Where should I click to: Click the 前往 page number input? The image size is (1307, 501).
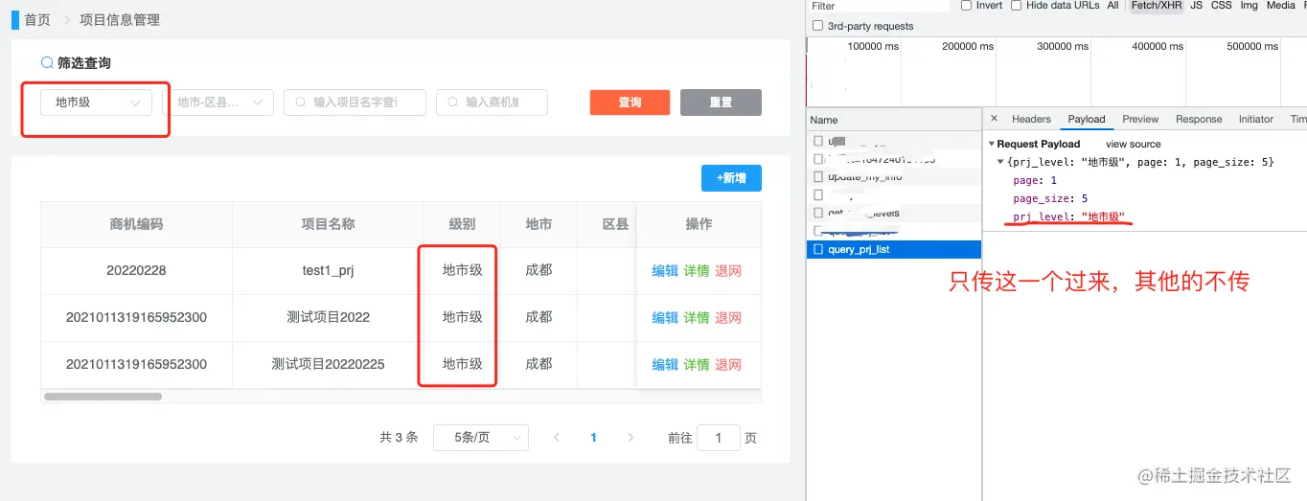(719, 438)
